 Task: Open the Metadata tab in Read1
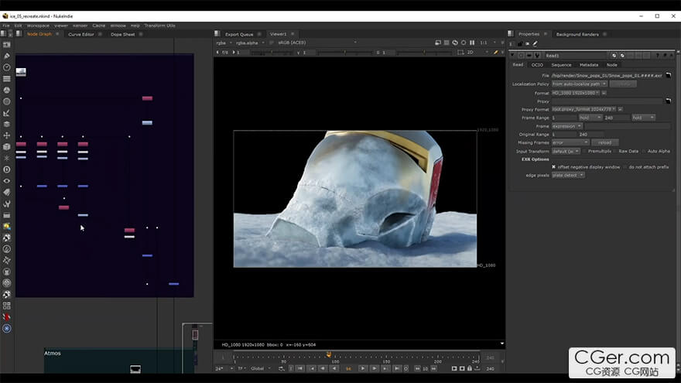click(588, 65)
